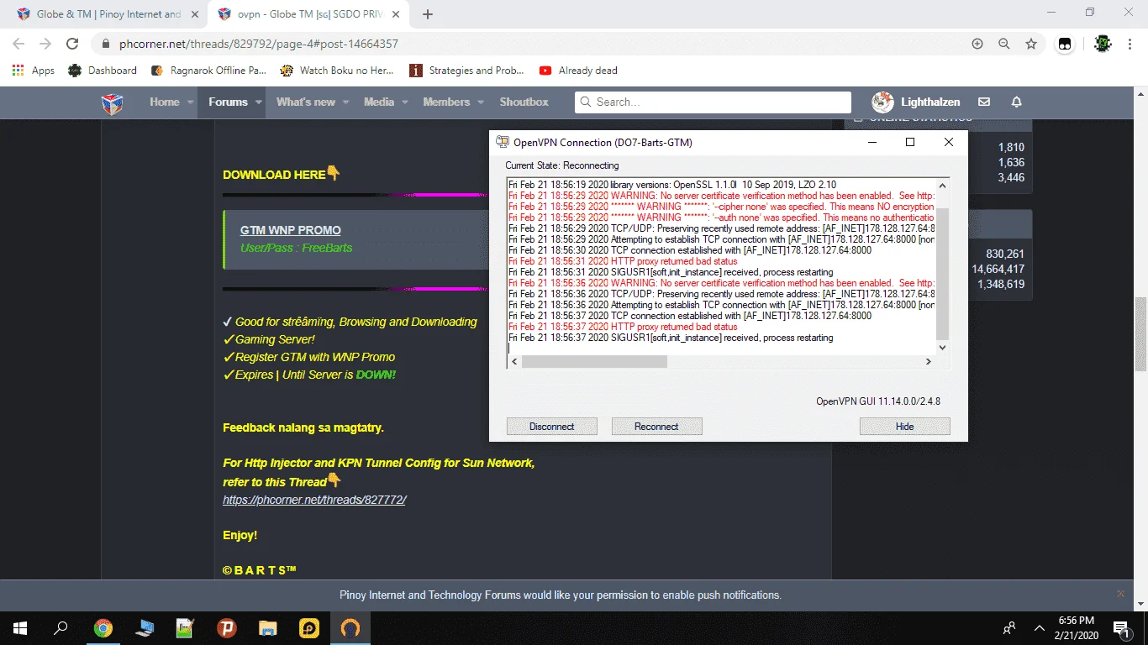Click the Reconnect button in OpenVPN
The height and width of the screenshot is (645, 1148).
click(x=656, y=427)
